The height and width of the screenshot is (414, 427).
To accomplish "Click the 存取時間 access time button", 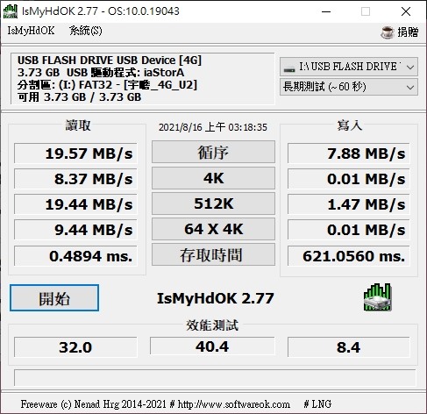I will [213, 254].
